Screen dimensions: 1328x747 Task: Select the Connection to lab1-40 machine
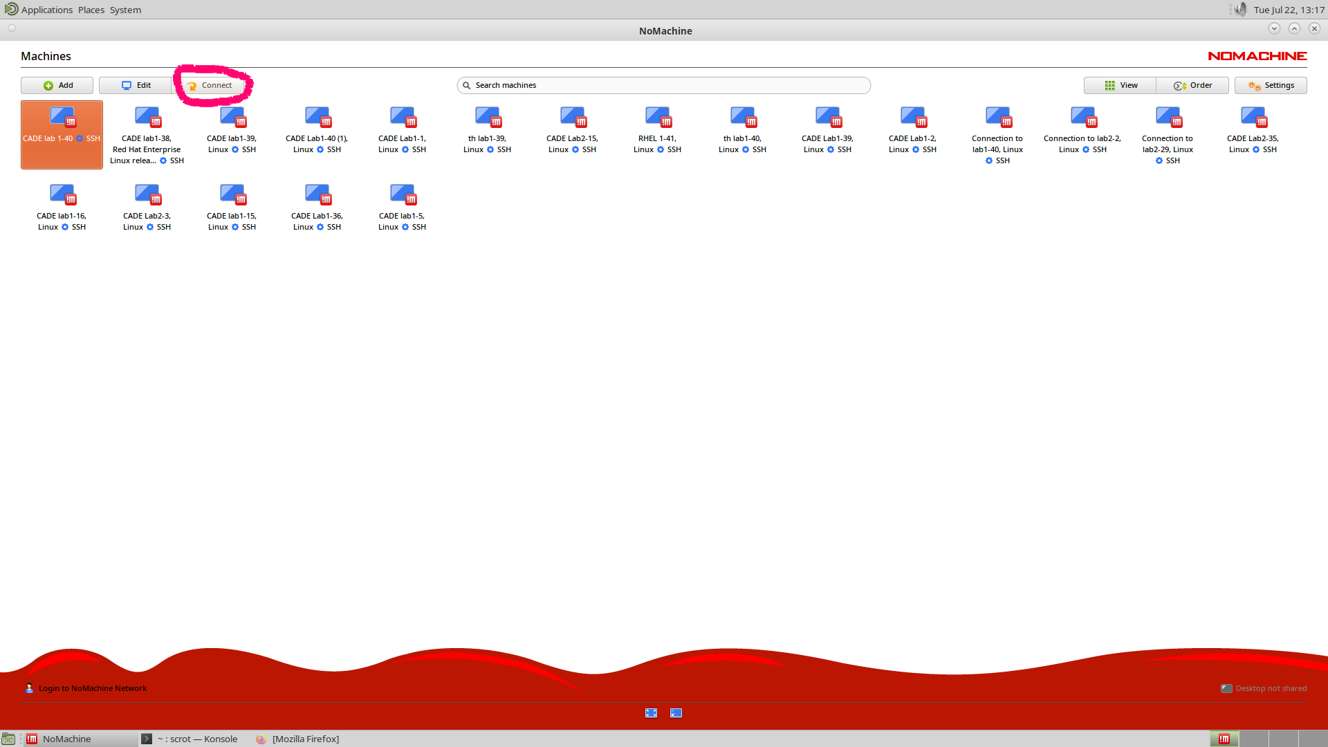pos(997,135)
